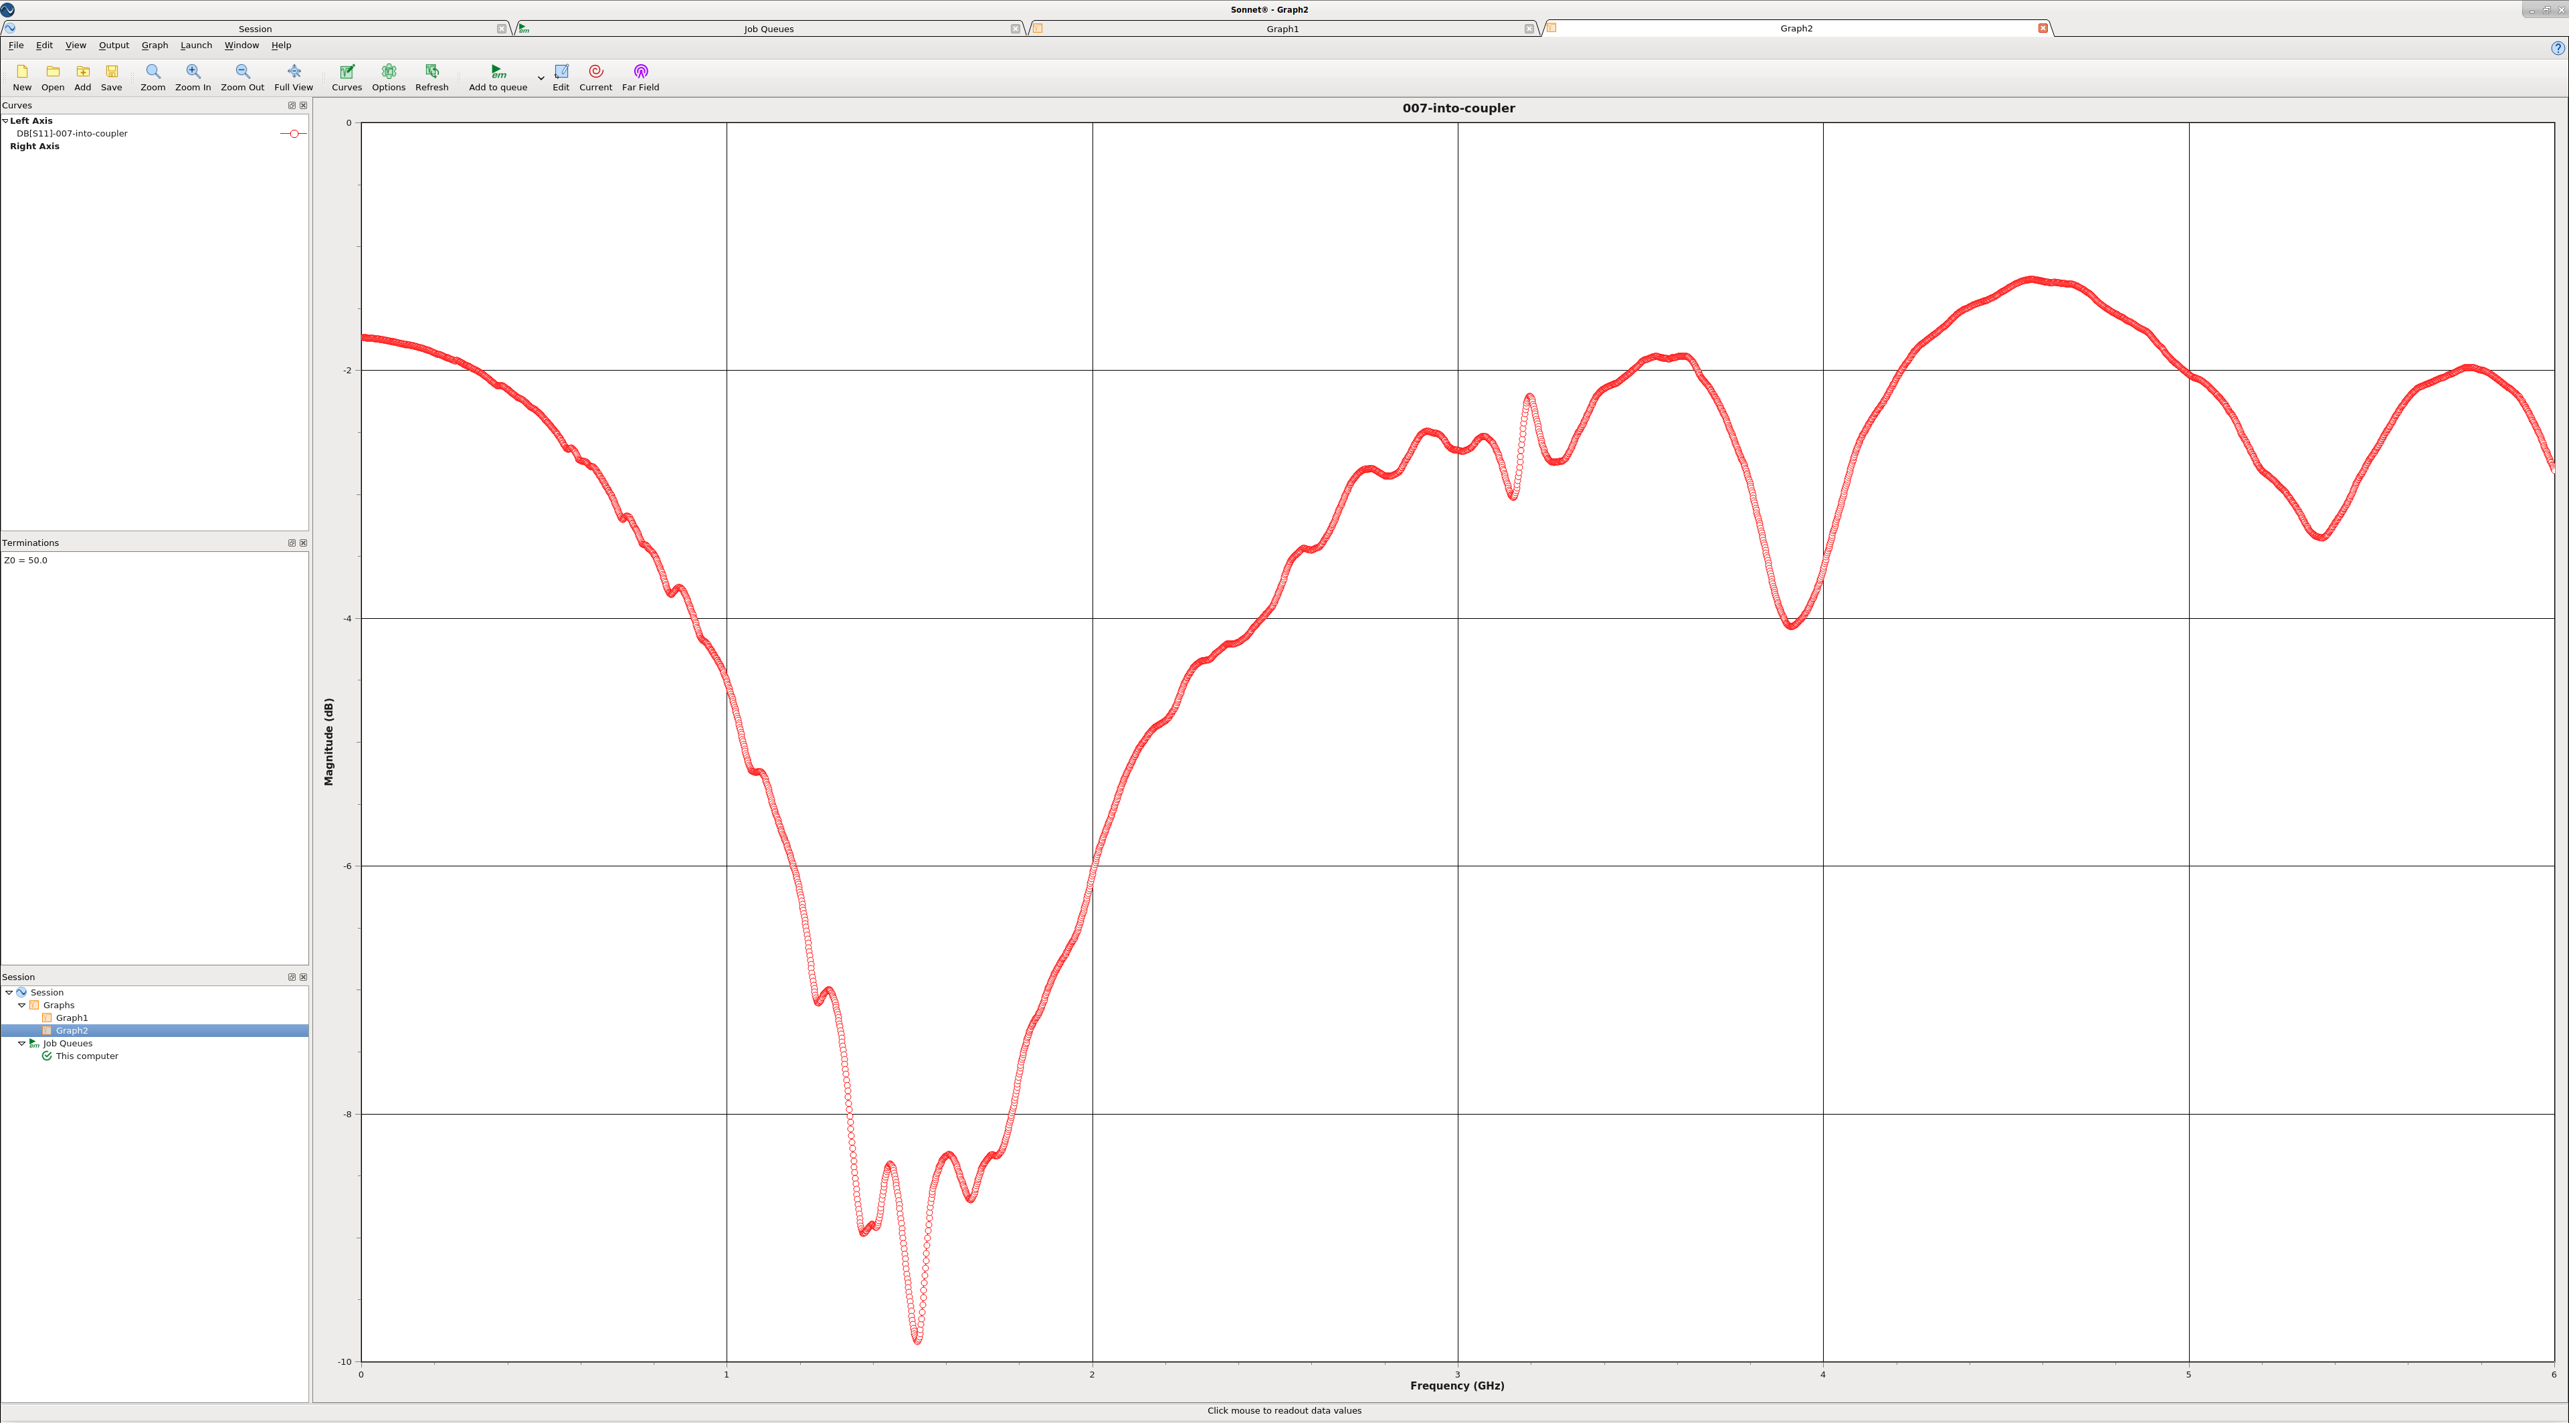This screenshot has height=1423, width=2569.
Task: Select the DB[S11]-007-into-coupler curve entry
Action: pos(72,134)
